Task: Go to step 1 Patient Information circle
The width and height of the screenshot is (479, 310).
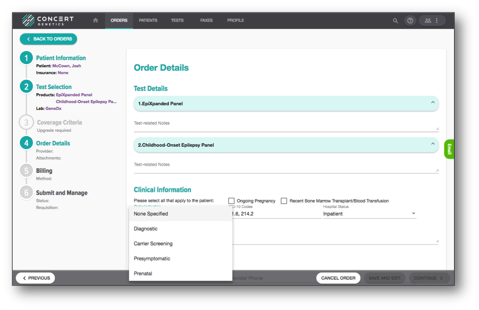Action: [27, 58]
